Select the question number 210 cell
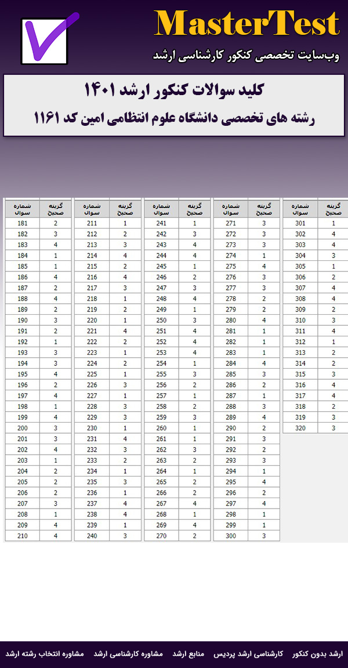This screenshot has width=348, height=668. [22, 536]
